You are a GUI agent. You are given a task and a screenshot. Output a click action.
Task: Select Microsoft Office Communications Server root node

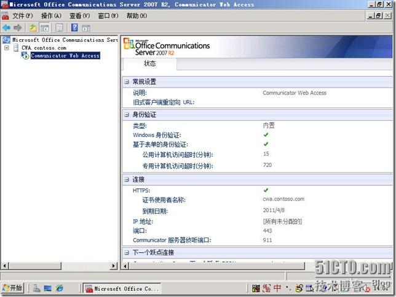[x=65, y=40]
